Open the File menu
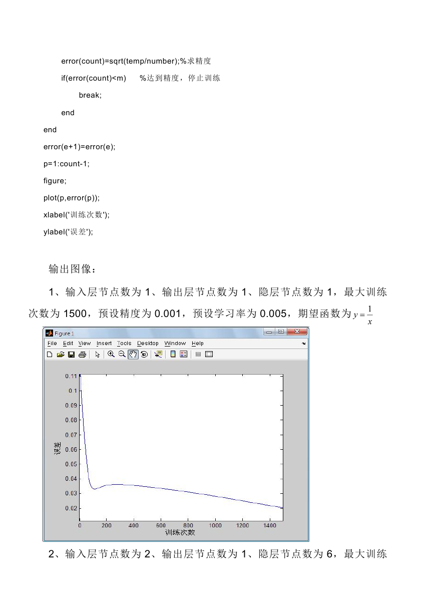This screenshot has width=435, height=615. 52,344
